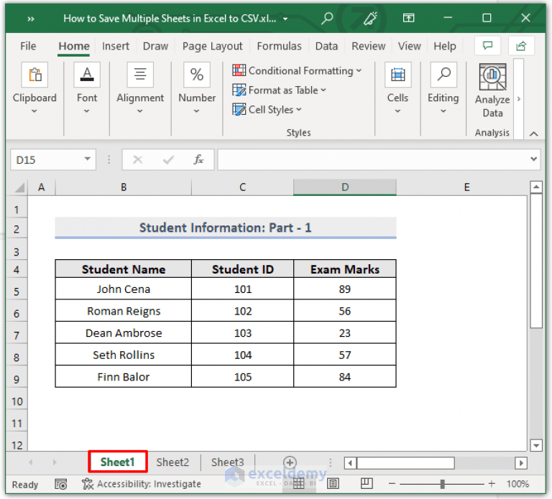
Task: Select the cell with Student ID 103
Action: tap(243, 333)
